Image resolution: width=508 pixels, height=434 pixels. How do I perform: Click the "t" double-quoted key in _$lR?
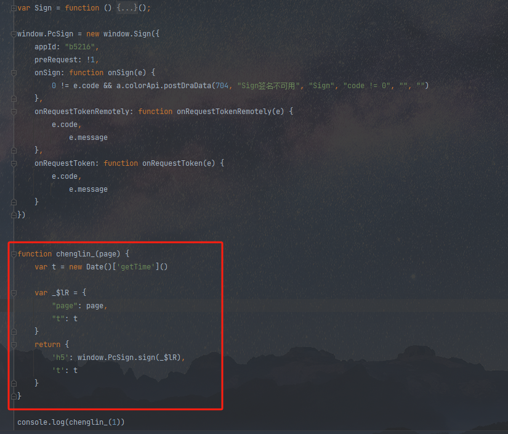pos(58,319)
